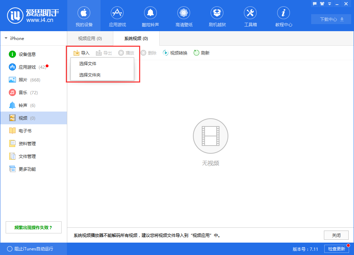Select 铃声 (6) in the sidebar
This screenshot has width=354, height=255.
[x=34, y=105]
